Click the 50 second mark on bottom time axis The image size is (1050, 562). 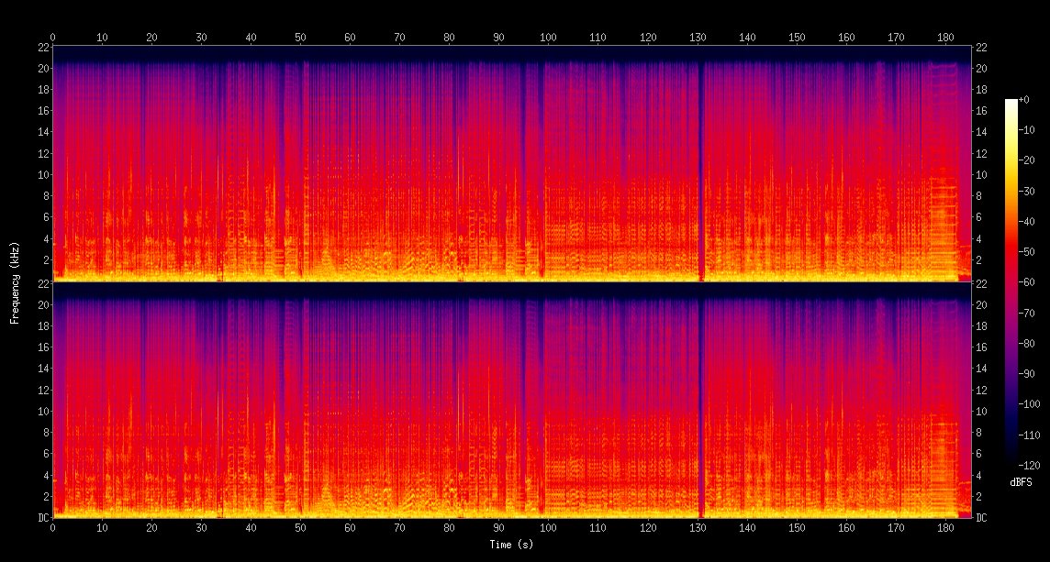pos(300,528)
